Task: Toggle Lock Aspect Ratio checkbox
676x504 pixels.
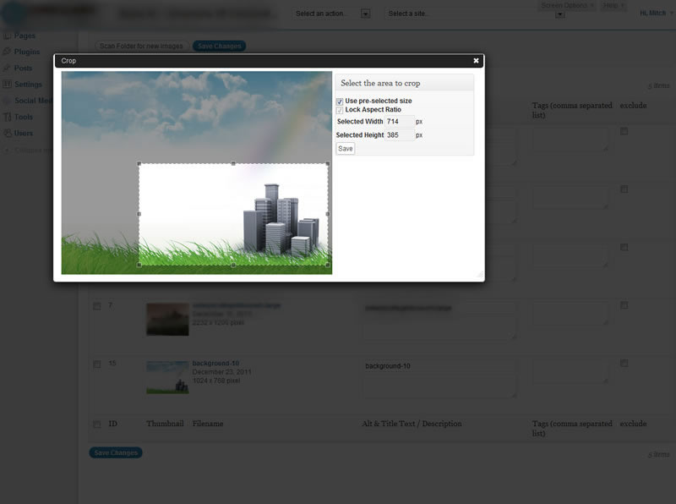Action: 340,110
